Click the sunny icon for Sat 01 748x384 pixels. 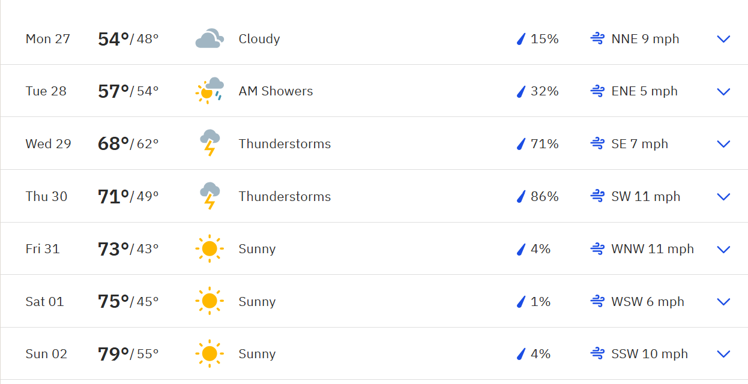[210, 301]
